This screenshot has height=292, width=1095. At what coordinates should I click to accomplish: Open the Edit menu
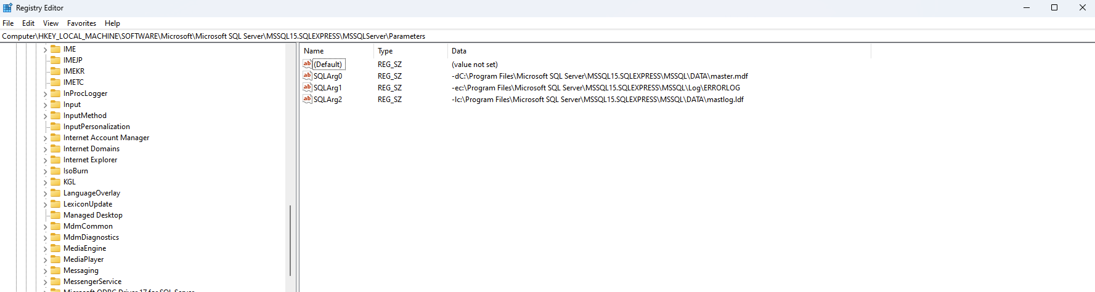click(28, 23)
